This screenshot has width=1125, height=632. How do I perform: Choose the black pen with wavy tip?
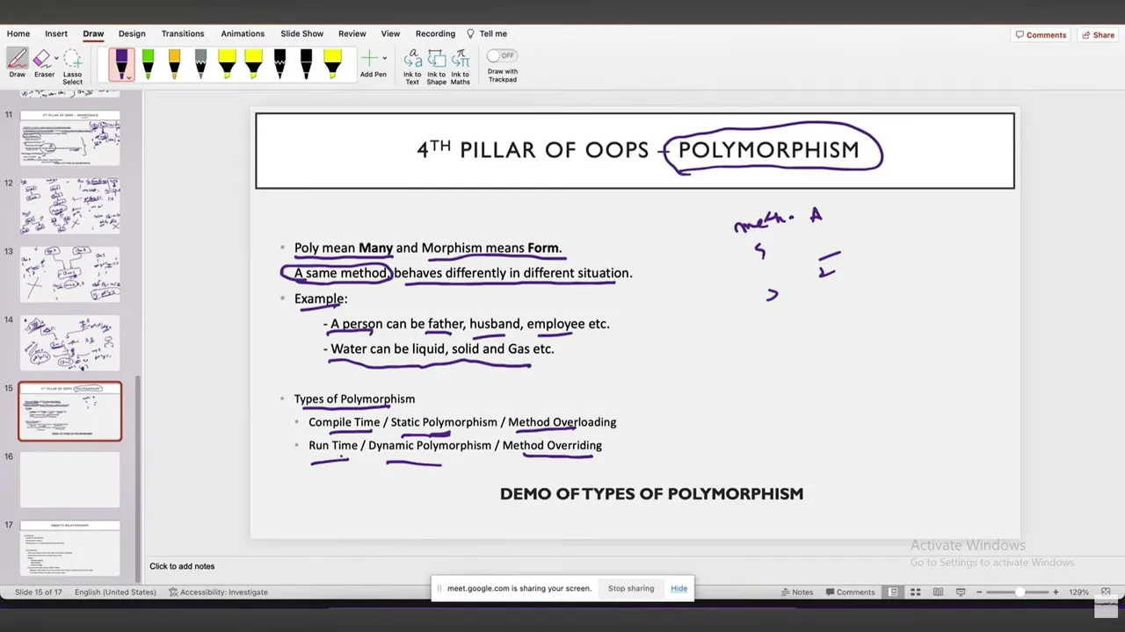(x=279, y=64)
